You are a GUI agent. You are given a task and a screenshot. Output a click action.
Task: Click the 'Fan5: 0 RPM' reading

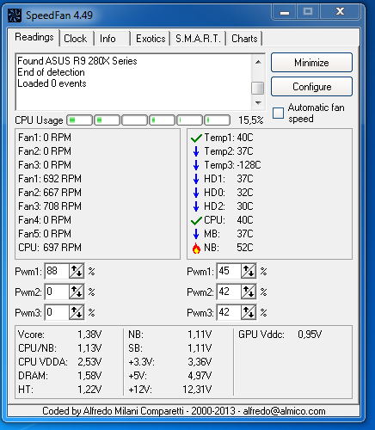pos(45,234)
